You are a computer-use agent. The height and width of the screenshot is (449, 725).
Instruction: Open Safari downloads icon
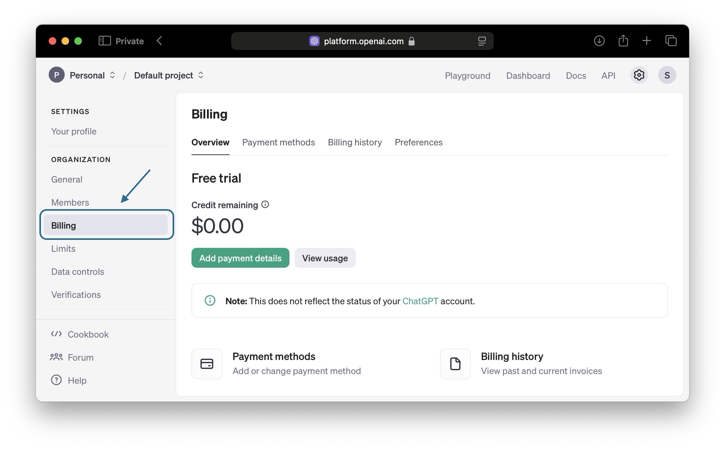(x=599, y=41)
